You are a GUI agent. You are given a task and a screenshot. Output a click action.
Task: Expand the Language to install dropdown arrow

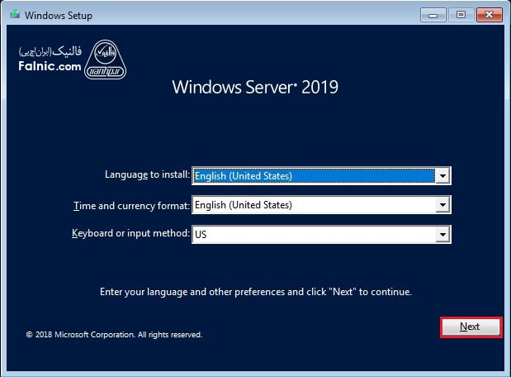[442, 175]
